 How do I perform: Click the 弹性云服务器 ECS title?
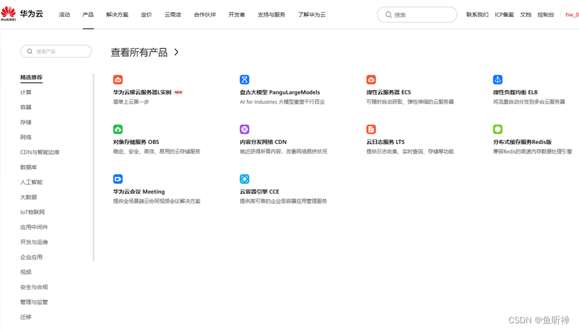pyautogui.click(x=388, y=92)
